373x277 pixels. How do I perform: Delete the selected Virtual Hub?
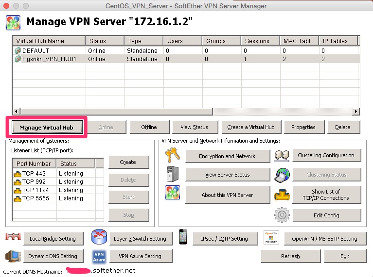click(x=343, y=127)
